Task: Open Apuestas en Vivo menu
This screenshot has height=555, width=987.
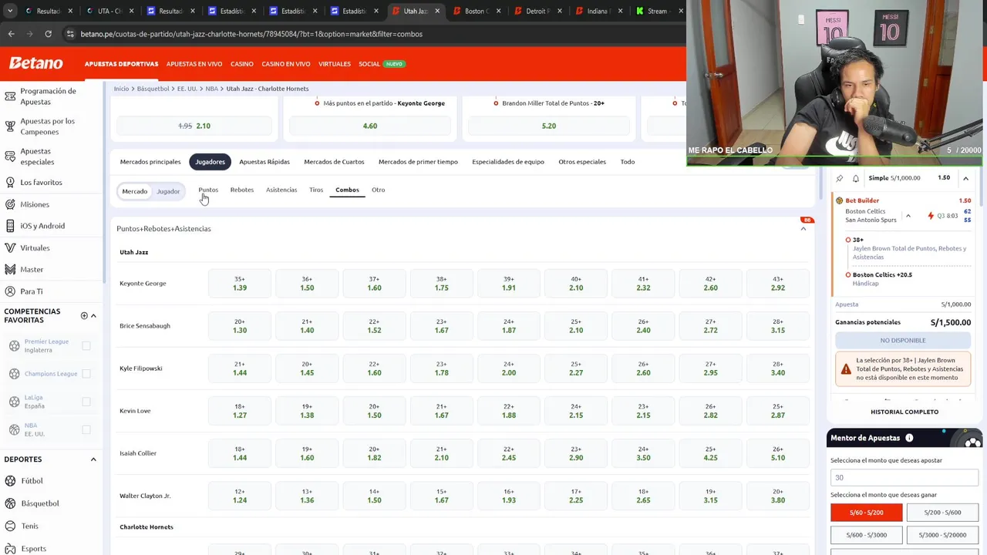Action: coord(194,64)
